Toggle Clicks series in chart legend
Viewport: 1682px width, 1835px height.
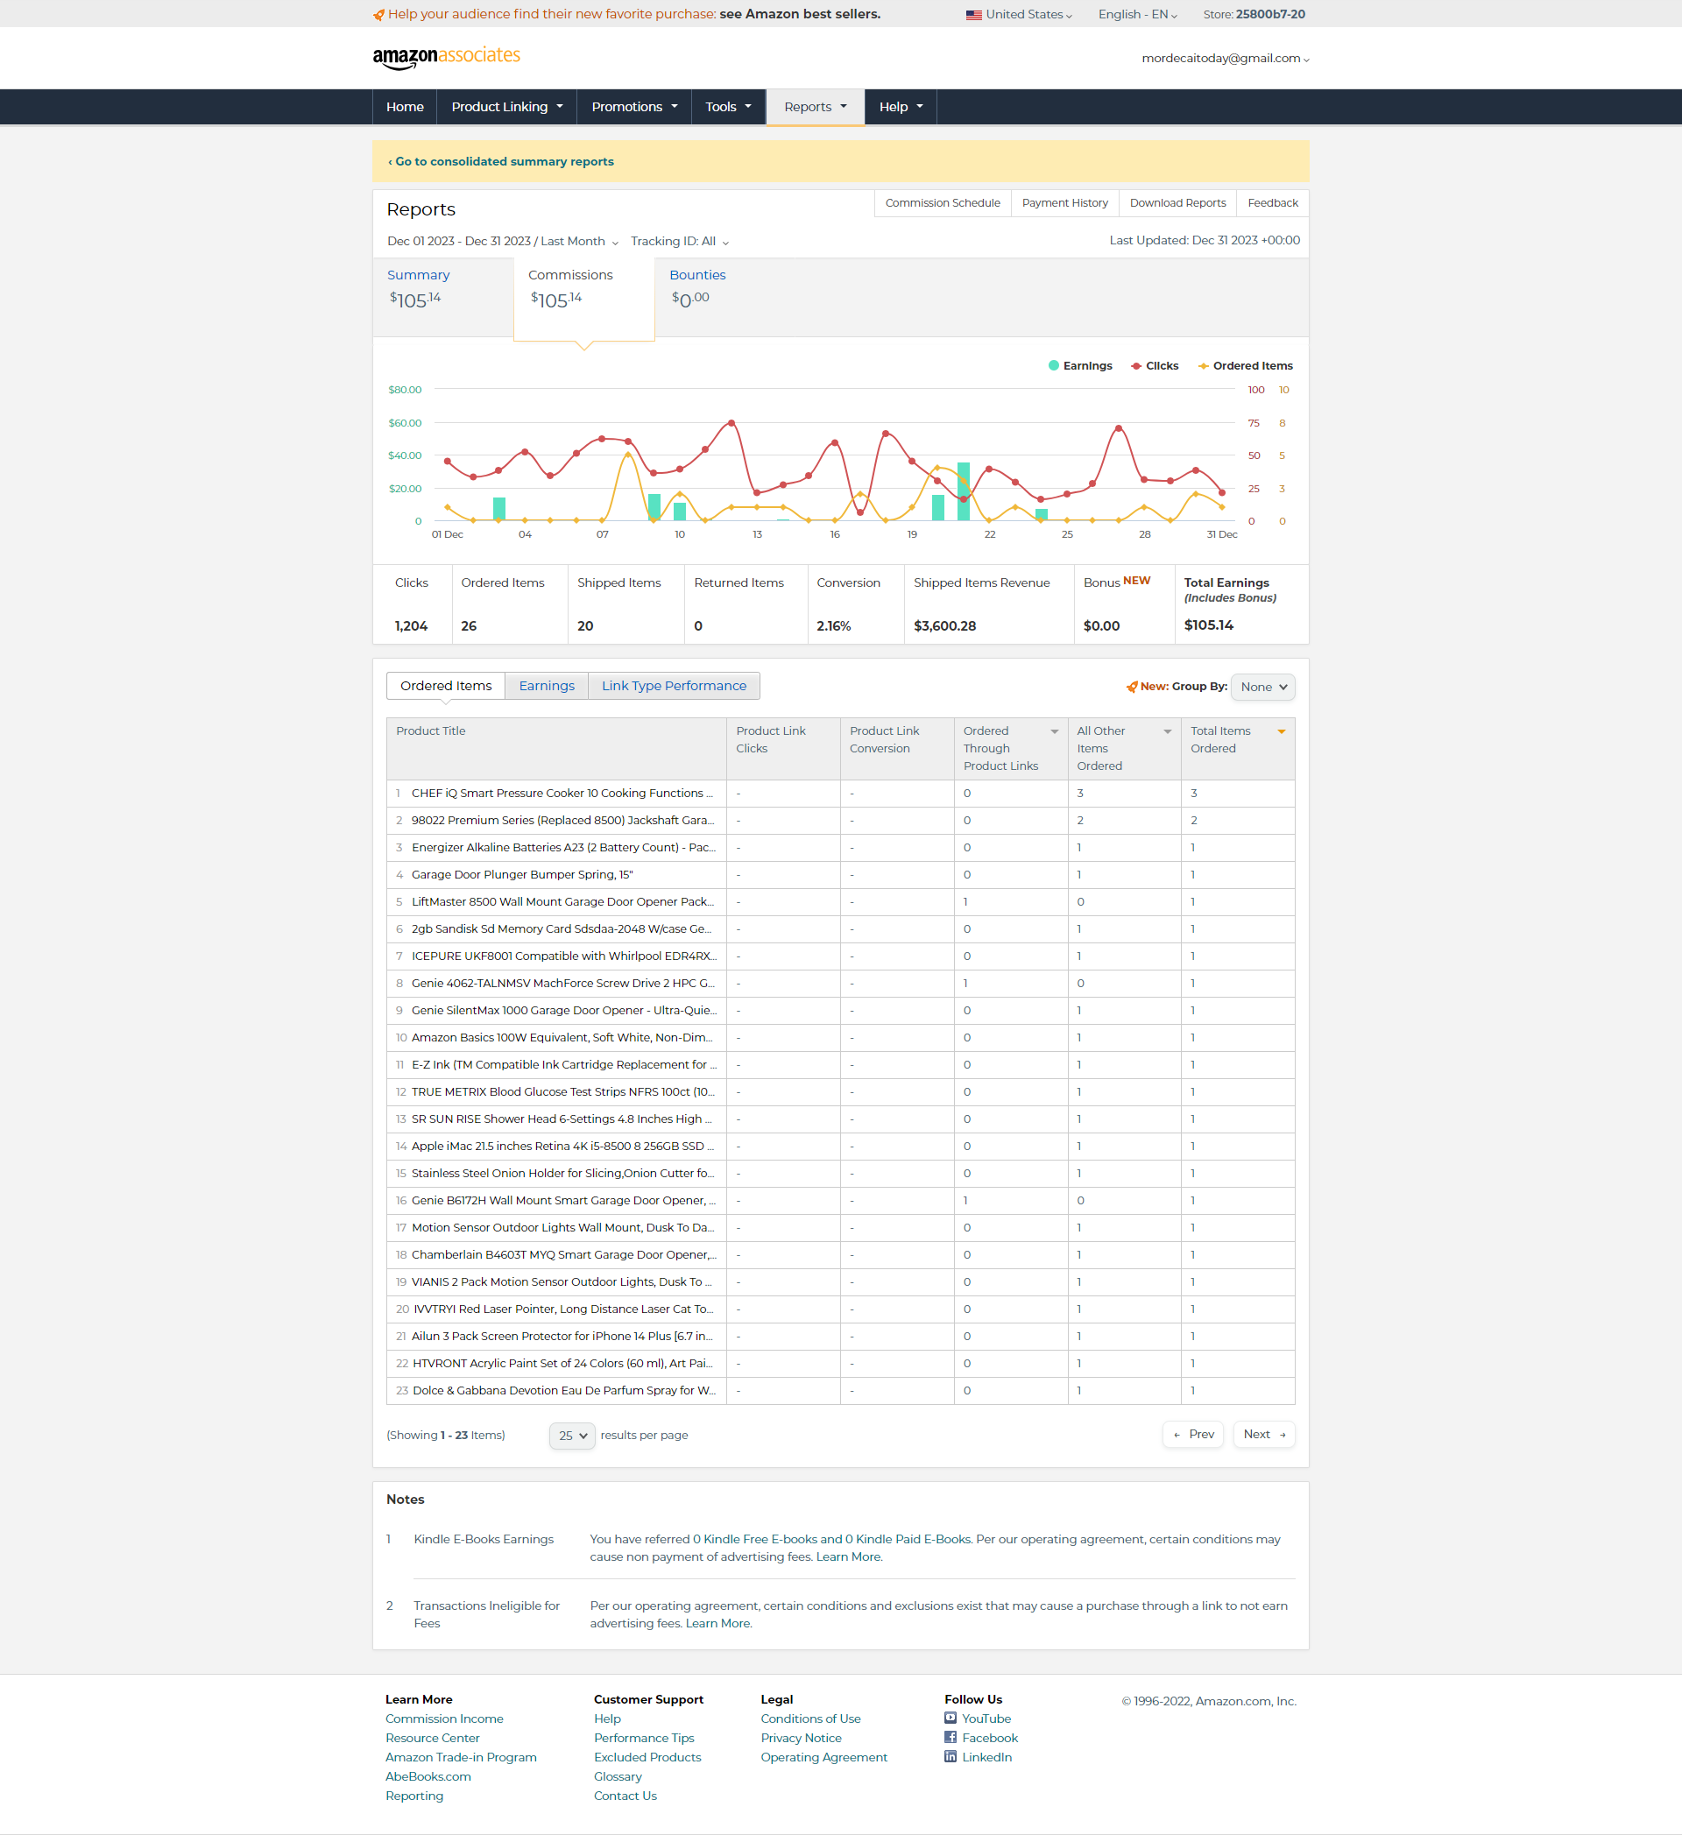coord(1154,365)
